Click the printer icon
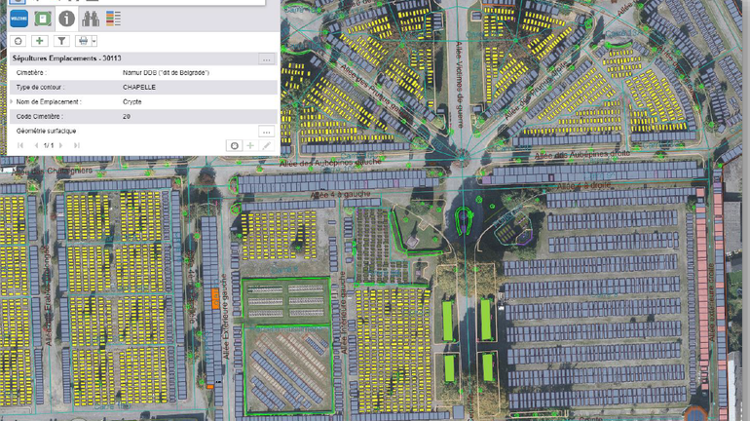 pos(83,41)
